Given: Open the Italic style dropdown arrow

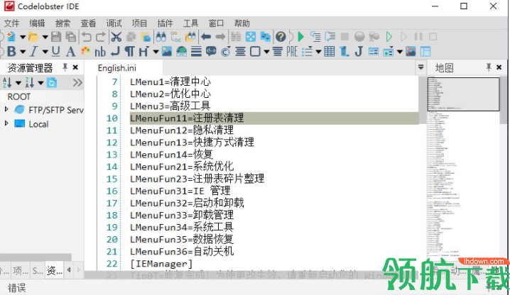Looking at the screenshot, I should point(45,52).
